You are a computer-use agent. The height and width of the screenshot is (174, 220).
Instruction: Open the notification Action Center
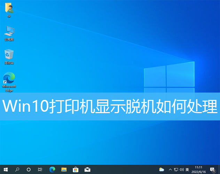coord(212,169)
